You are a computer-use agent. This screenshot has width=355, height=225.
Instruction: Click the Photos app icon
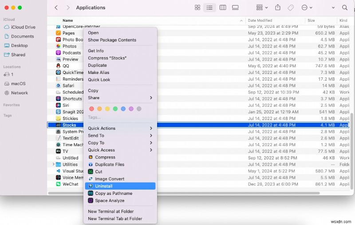59,46
